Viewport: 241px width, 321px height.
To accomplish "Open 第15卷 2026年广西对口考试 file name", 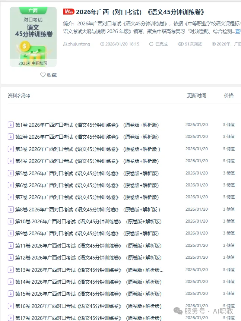I will point(88,294).
